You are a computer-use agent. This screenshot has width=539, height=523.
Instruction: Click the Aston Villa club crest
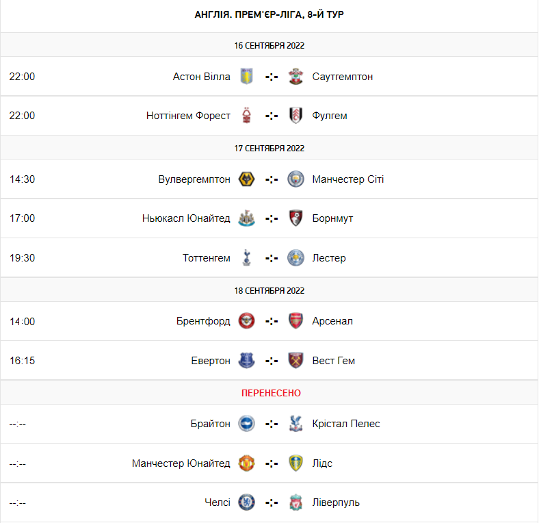point(246,77)
